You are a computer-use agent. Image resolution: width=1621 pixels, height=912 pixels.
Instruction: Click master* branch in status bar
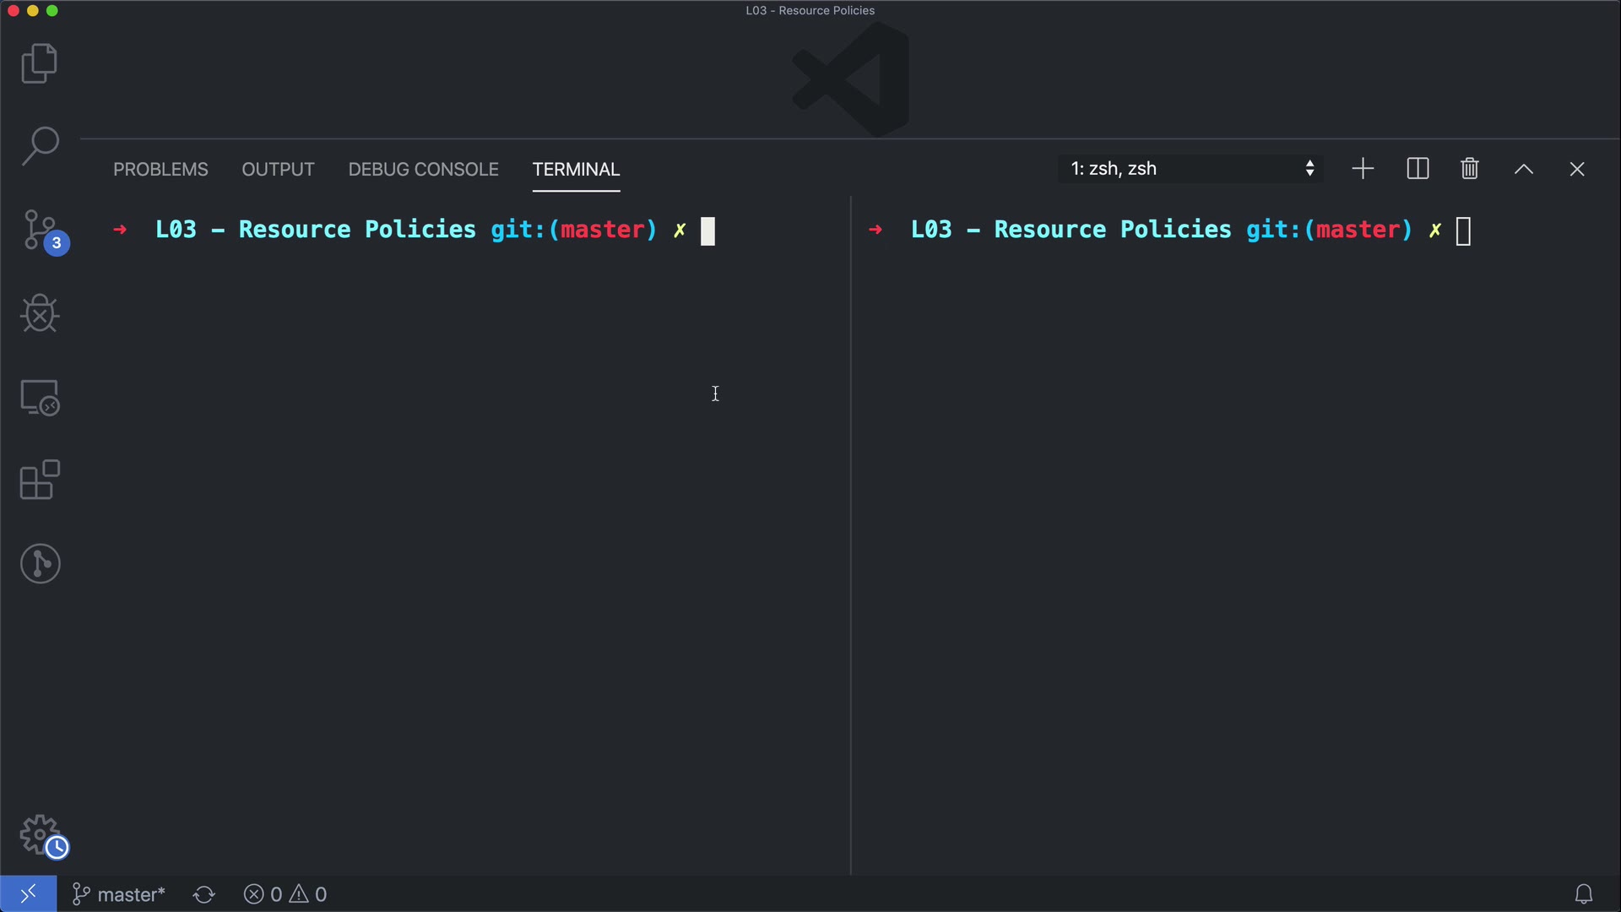(x=119, y=894)
